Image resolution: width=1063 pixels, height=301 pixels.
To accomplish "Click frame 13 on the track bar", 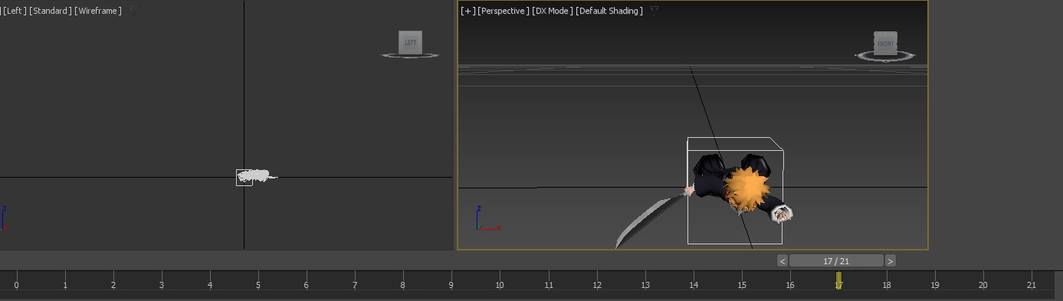I will coord(645,285).
